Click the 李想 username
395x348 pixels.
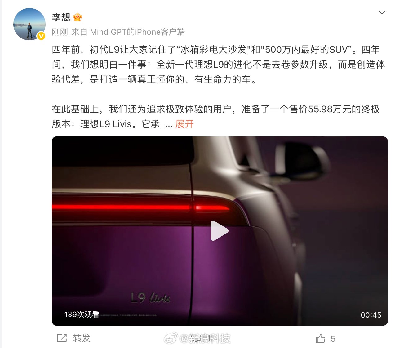pos(61,17)
